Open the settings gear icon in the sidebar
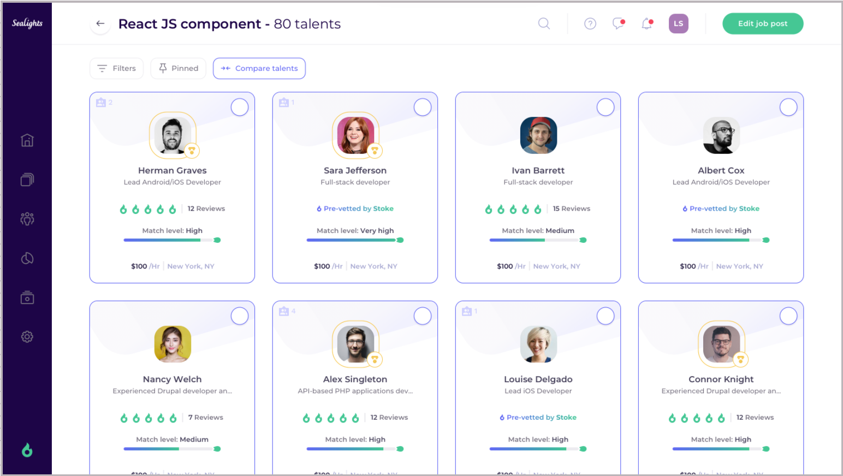 [x=27, y=337]
